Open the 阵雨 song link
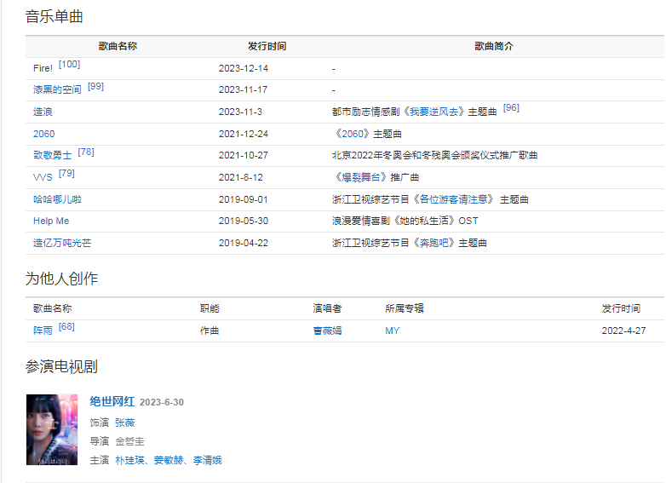This screenshot has height=483, width=666. point(43,331)
